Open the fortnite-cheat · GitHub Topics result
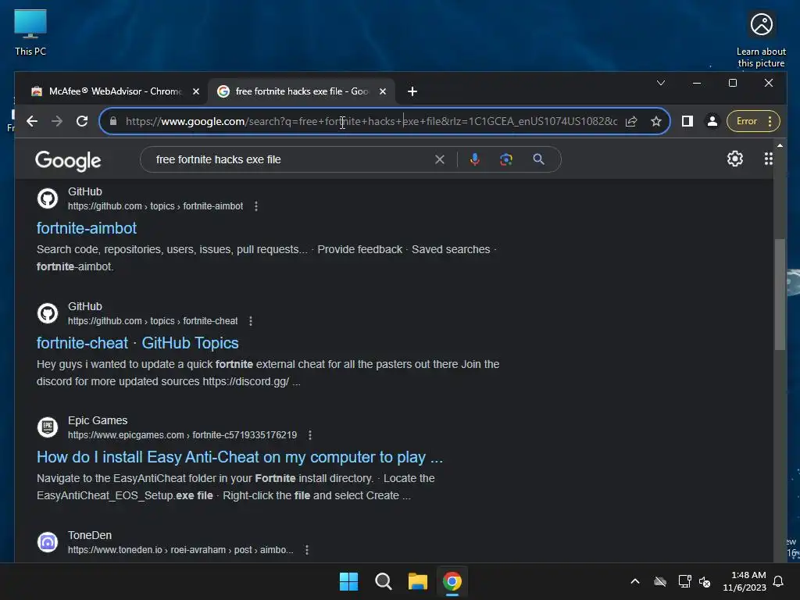This screenshot has height=600, width=800. point(137,343)
